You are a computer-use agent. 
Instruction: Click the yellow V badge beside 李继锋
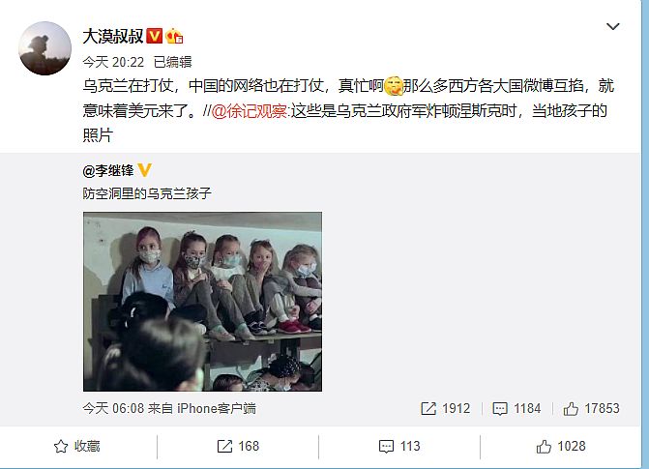point(144,170)
